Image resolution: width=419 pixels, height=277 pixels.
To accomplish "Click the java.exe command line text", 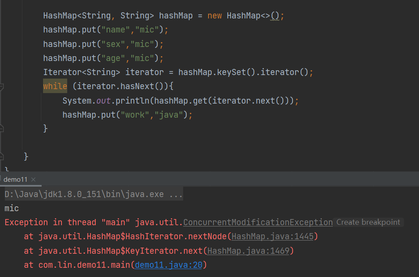I will (x=94, y=194).
